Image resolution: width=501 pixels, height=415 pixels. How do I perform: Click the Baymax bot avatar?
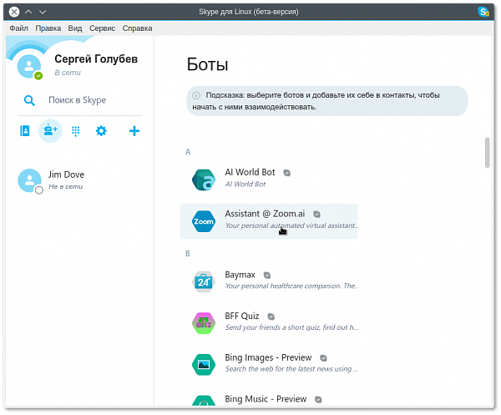click(204, 281)
